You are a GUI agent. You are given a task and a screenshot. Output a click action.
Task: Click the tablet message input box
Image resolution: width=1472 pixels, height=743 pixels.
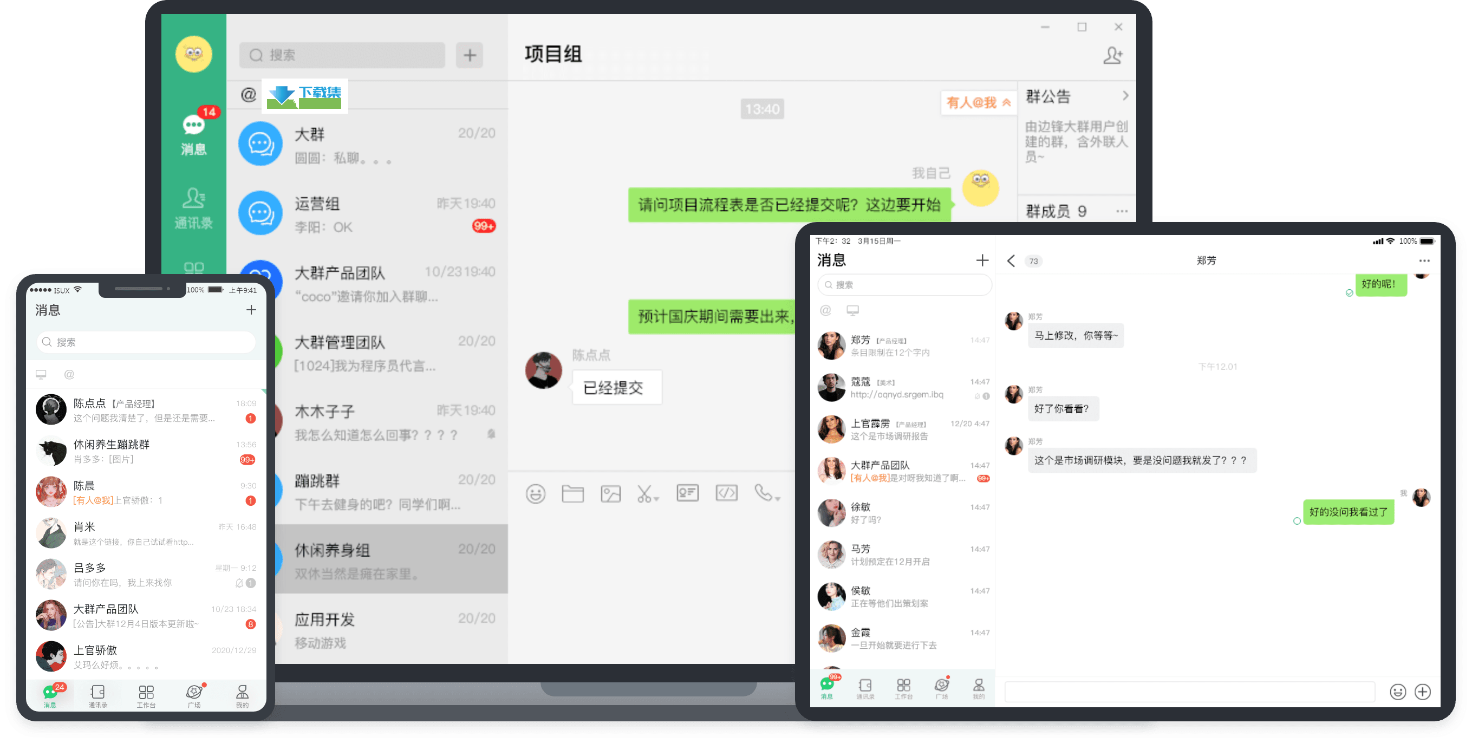click(1189, 692)
